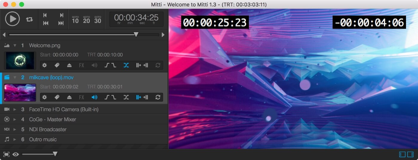
Task: Jump to previous cue with the upper-left skip icon
Action: pos(45,15)
